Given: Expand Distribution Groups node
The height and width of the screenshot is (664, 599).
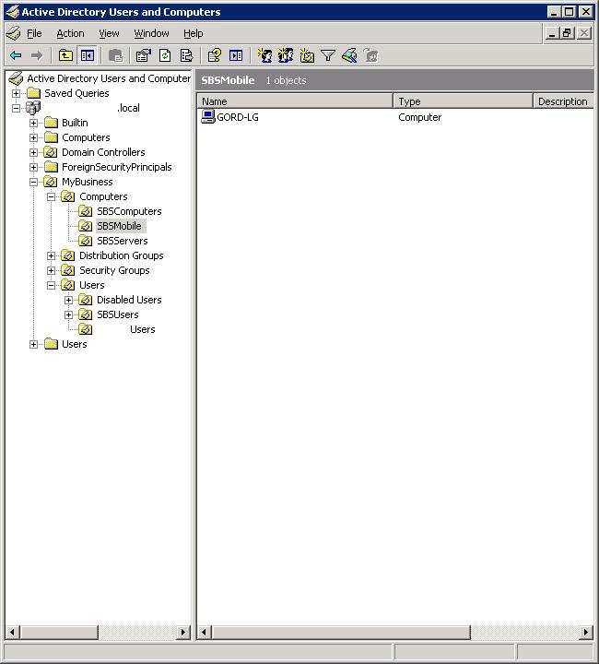Looking at the screenshot, I should (x=52, y=255).
